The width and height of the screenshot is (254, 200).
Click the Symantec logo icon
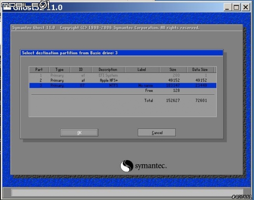127,166
